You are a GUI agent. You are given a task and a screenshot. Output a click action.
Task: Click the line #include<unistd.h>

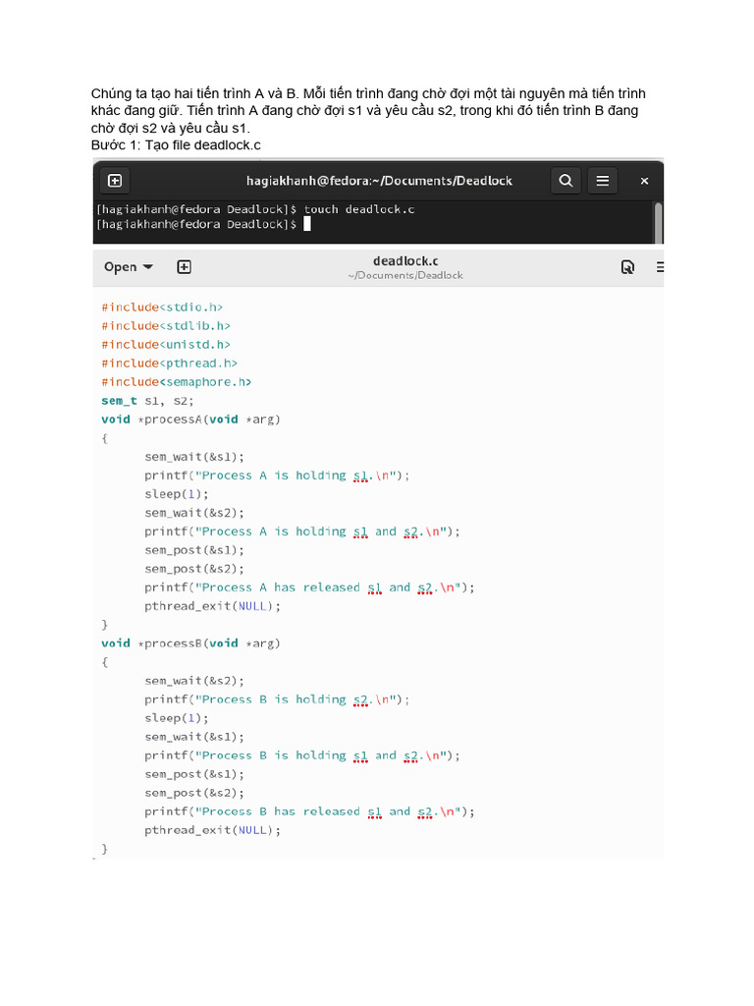(165, 345)
